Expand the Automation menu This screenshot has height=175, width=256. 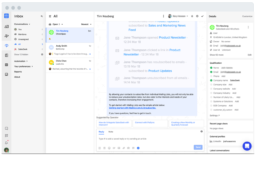[x=21, y=61]
